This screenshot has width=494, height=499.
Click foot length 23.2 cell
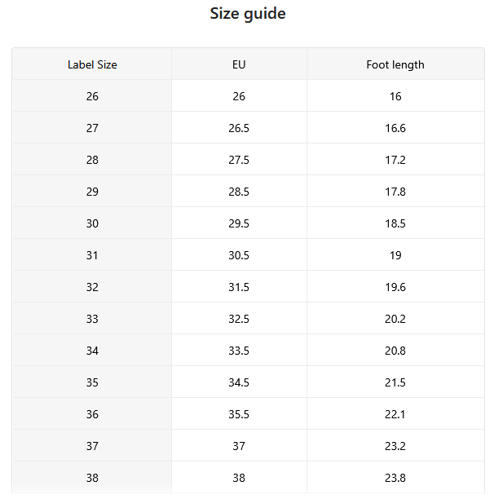click(395, 446)
